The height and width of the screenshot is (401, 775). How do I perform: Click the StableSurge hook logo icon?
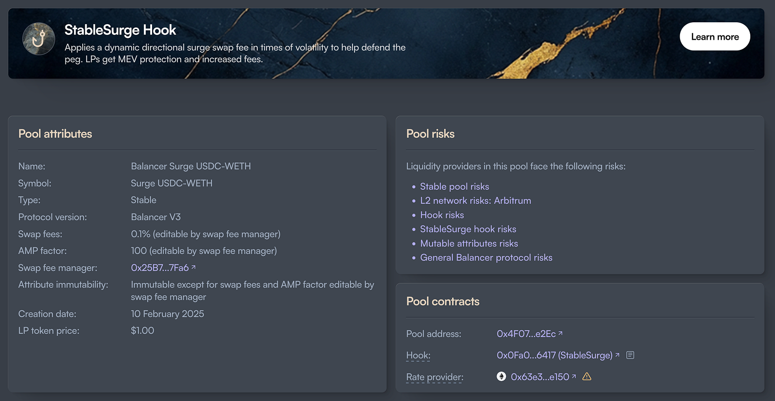point(39,39)
